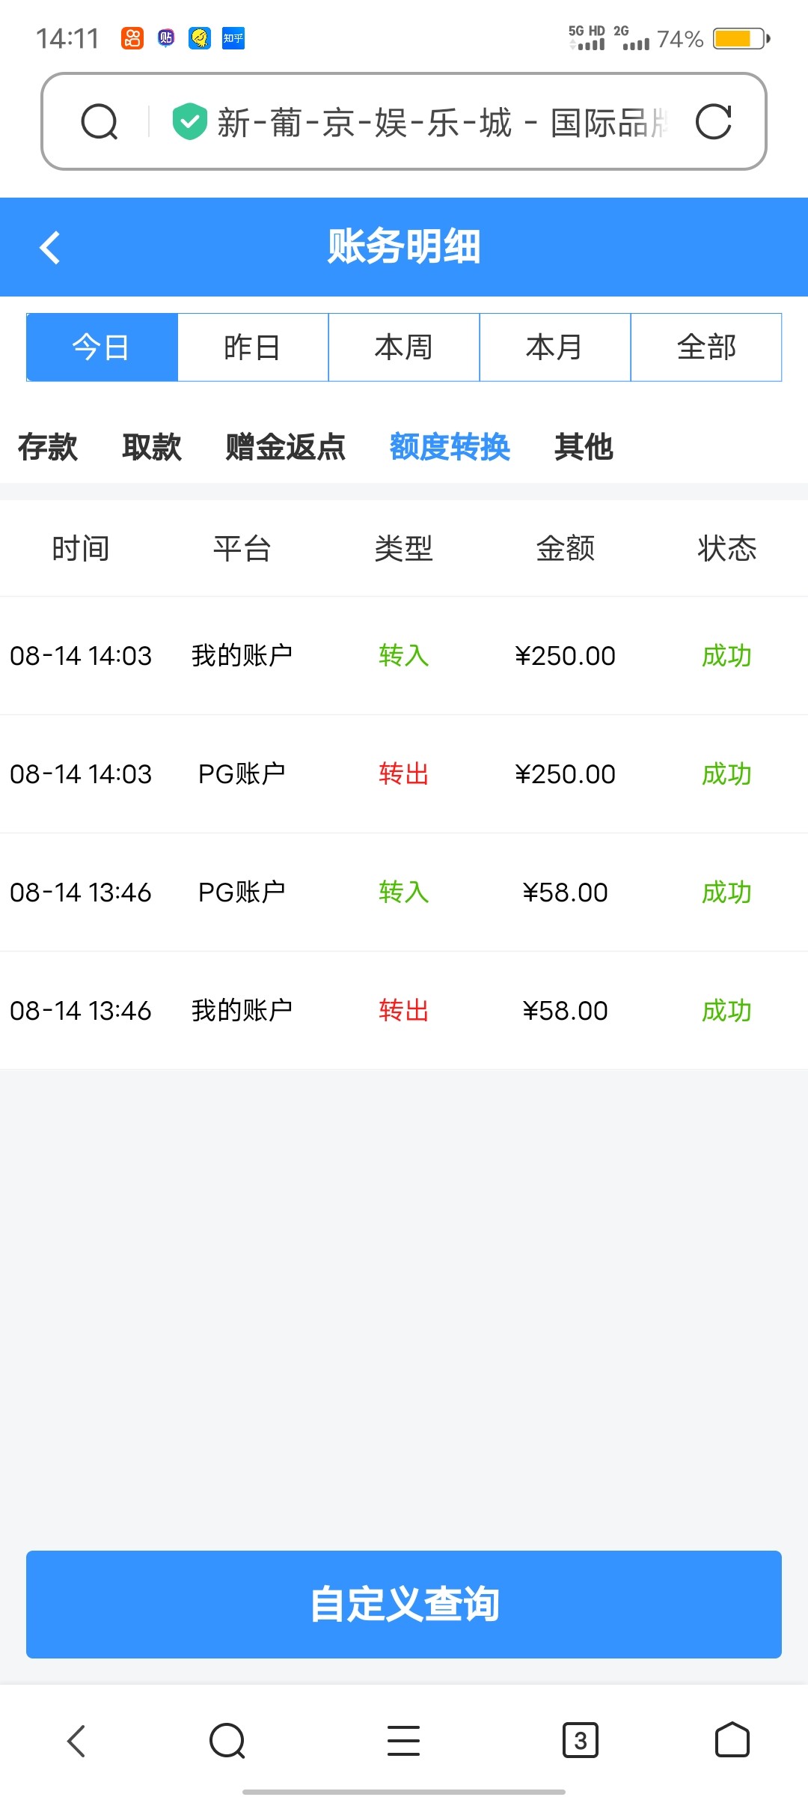Image resolution: width=808 pixels, height=1797 pixels.
Task: Open the browser hamburger menu
Action: [x=403, y=1740]
